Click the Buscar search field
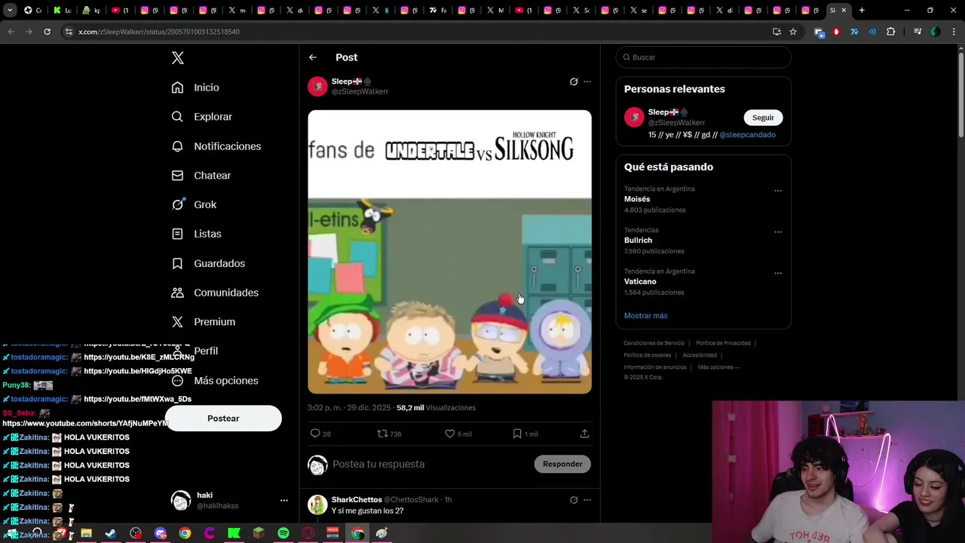Screen dimensions: 965x543 (x=703, y=57)
